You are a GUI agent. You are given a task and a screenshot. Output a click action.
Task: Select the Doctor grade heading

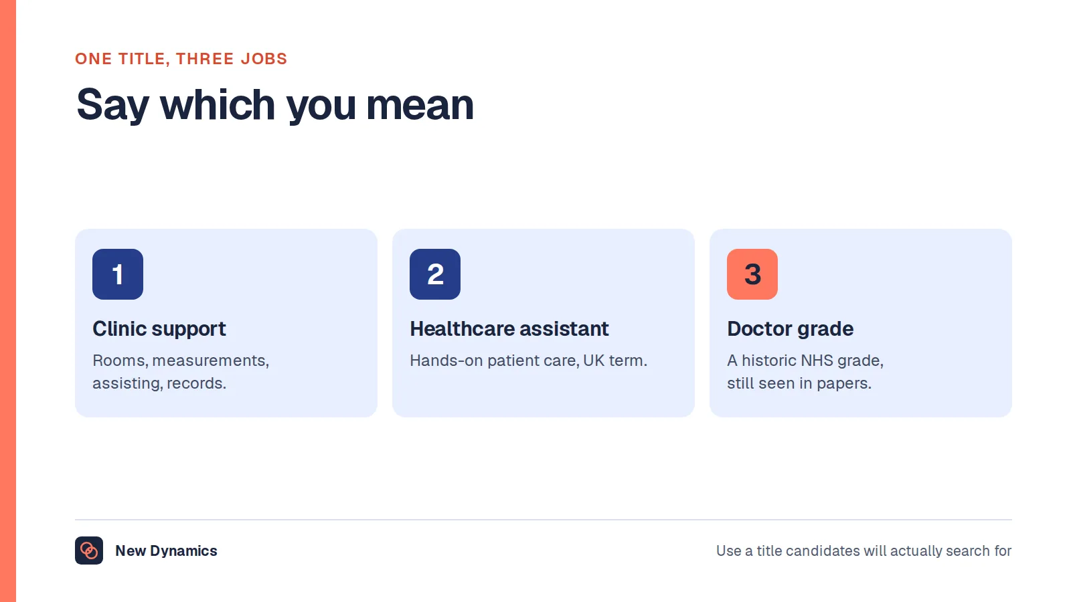[x=791, y=329]
